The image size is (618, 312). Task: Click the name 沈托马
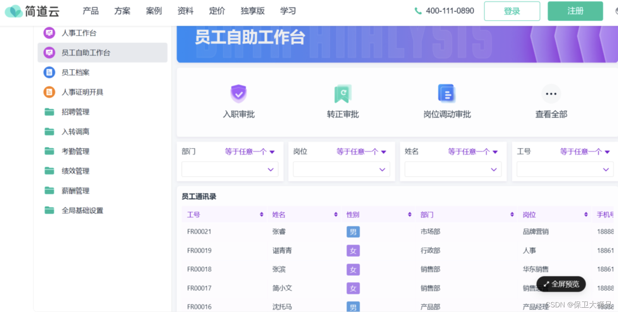[282, 307]
